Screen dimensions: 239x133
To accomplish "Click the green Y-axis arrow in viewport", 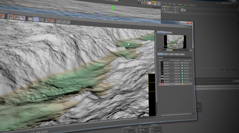I will pyautogui.click(x=112, y=8).
